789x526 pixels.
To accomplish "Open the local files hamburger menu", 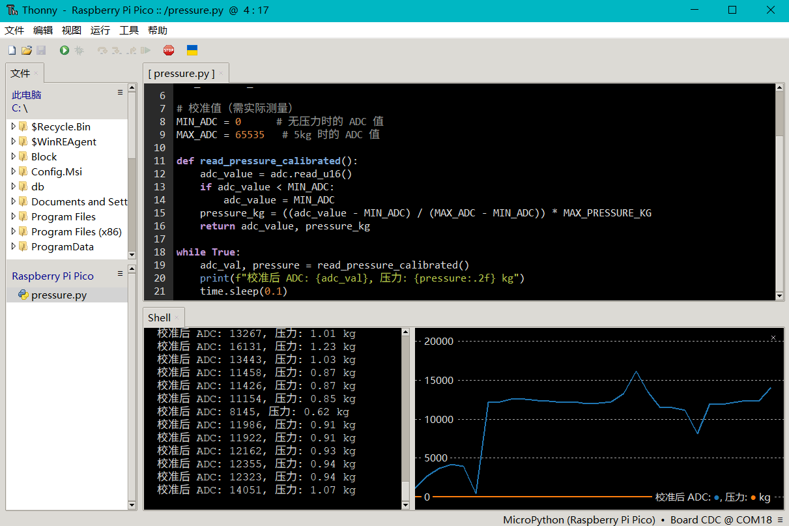I will coord(120,93).
